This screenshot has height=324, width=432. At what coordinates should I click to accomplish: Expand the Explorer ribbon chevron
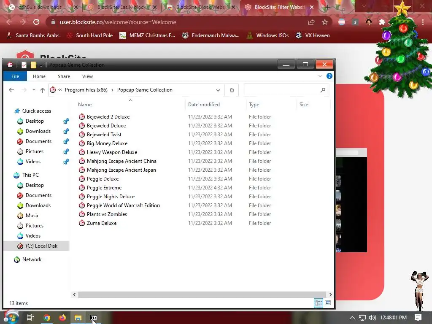320,76
